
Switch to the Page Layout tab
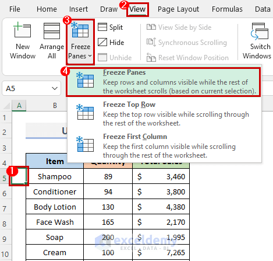[178, 9]
